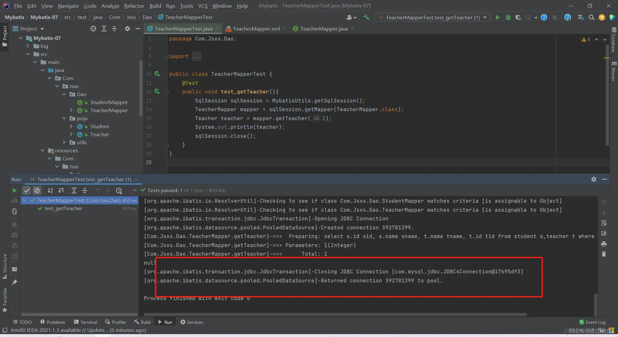Screen dimensions: 618x337
Task: Open the Problems tool window
Action: (x=53, y=322)
